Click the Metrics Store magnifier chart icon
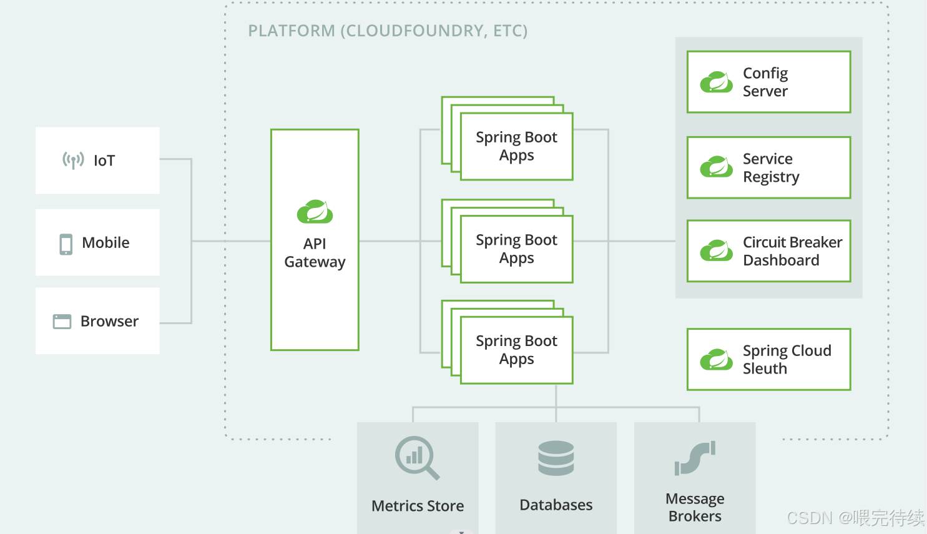Image resolution: width=927 pixels, height=534 pixels. pos(417,458)
